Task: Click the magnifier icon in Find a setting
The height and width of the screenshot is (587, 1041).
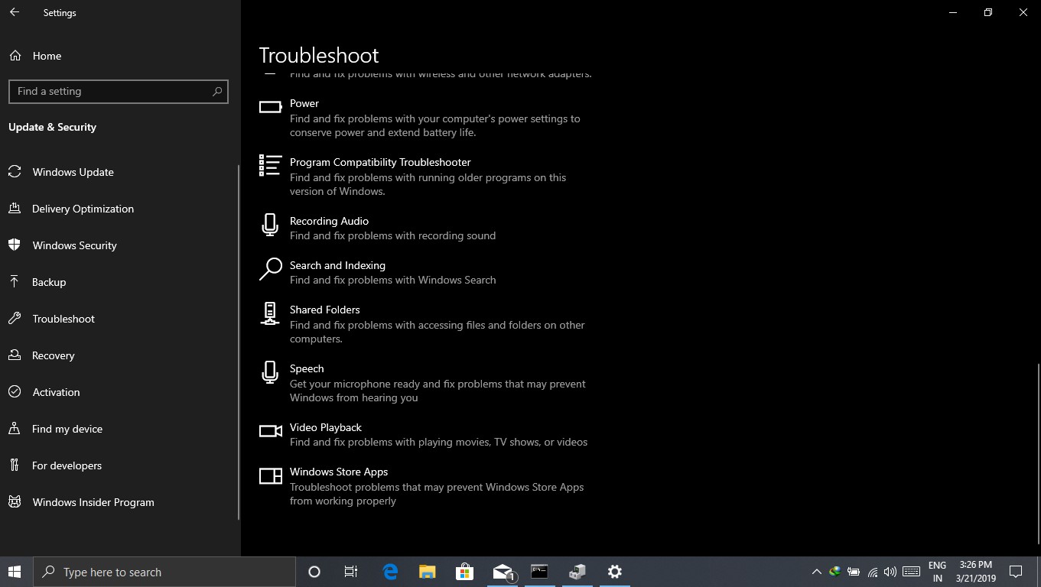Action: coord(217,91)
